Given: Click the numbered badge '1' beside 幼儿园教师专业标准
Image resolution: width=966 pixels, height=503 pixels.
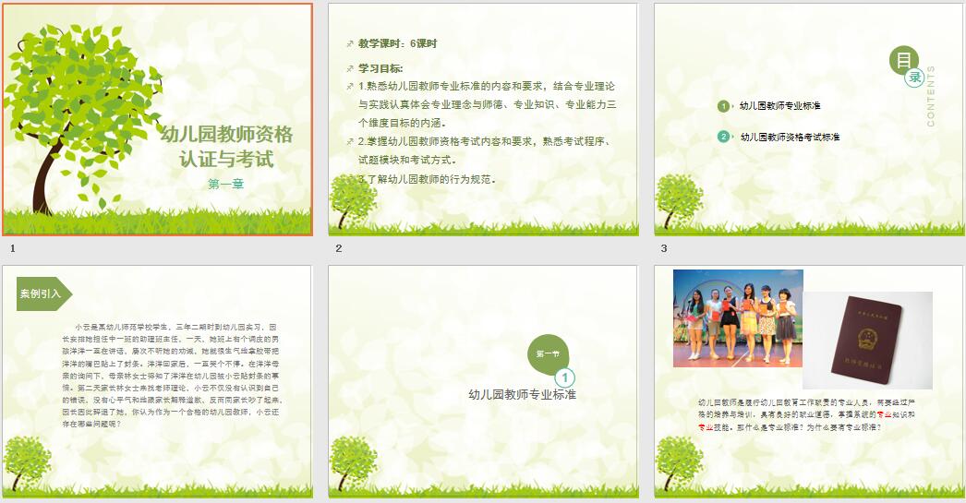Looking at the screenshot, I should tap(724, 106).
